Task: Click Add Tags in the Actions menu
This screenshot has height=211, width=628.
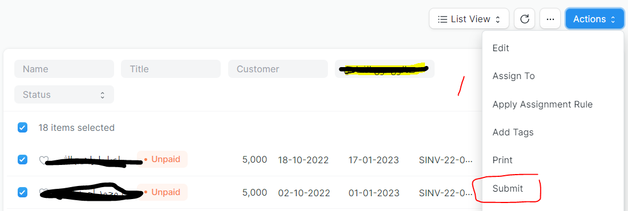Action: click(513, 133)
